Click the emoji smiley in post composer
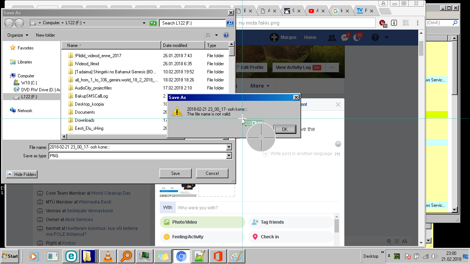This screenshot has width=470, height=264. pos(338,144)
